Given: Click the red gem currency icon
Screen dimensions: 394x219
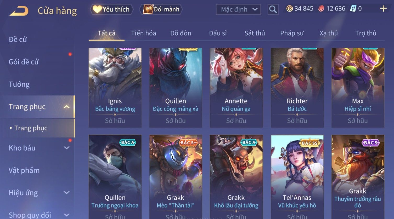Looking at the screenshot, I should 321,9.
